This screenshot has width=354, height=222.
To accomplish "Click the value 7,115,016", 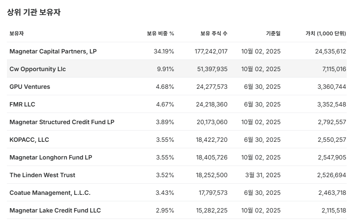I will click(334, 69).
